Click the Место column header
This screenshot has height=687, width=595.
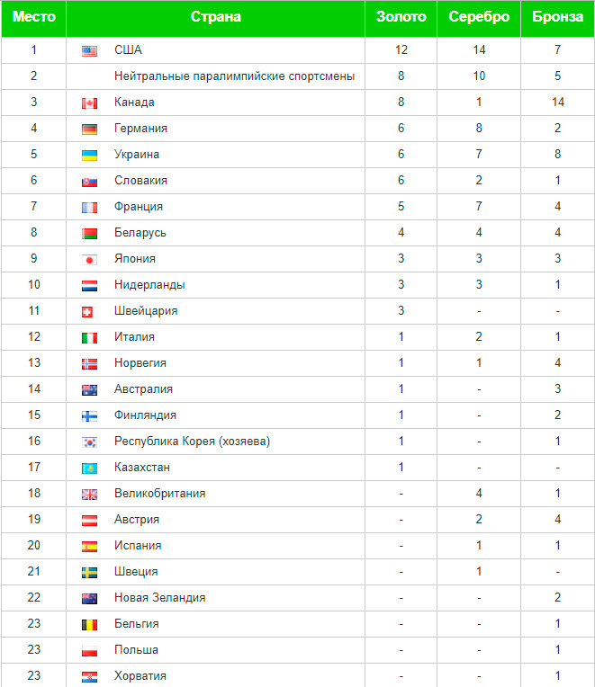[x=33, y=17]
